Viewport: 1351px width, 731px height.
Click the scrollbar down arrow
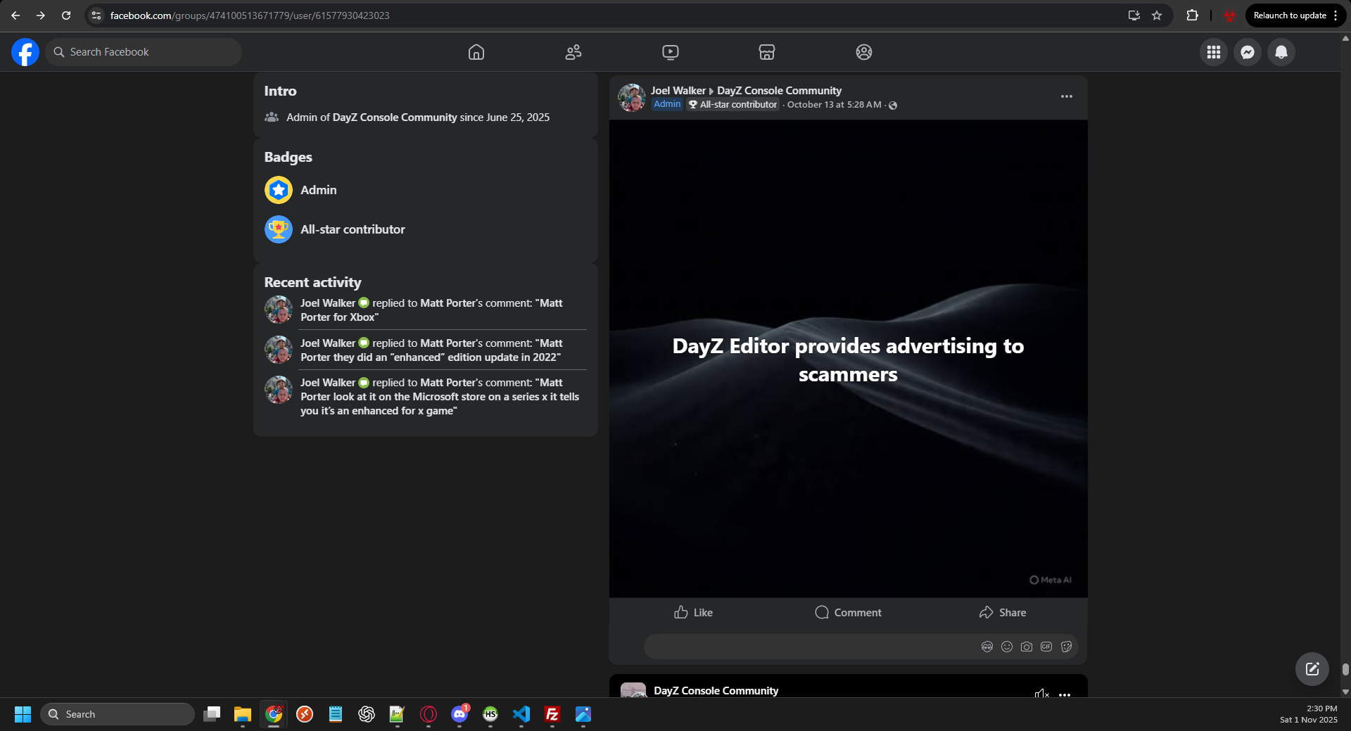[x=1345, y=692]
